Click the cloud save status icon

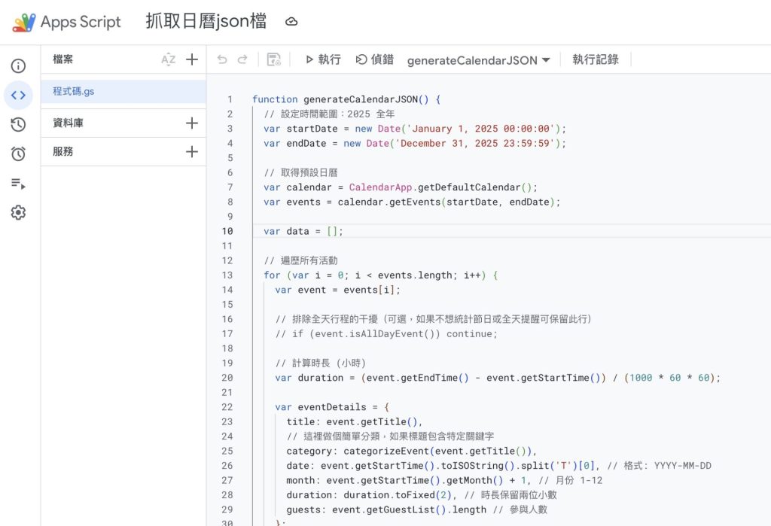[x=291, y=22]
